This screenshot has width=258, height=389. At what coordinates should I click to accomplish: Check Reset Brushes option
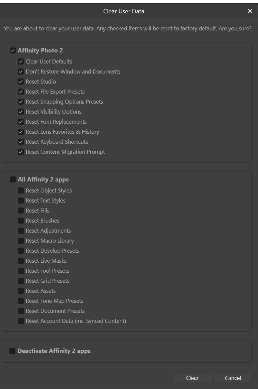(x=21, y=221)
